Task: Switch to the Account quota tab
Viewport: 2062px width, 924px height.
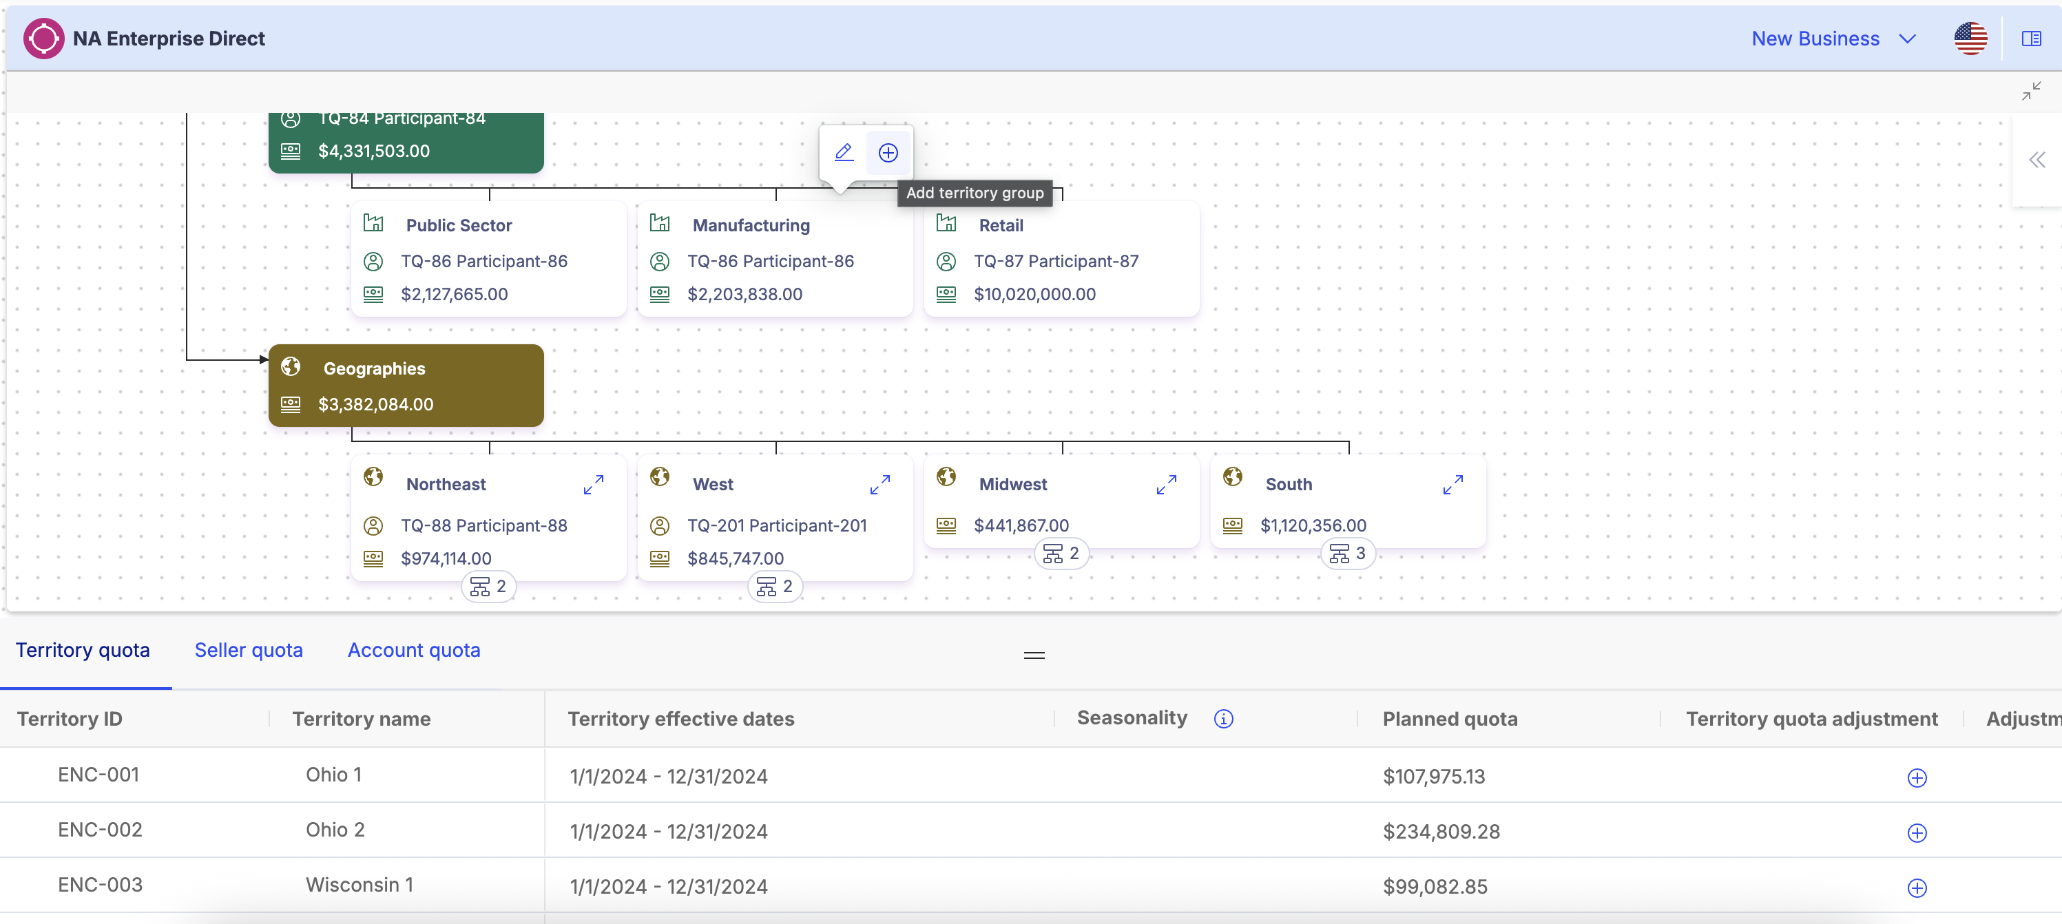Action: click(x=414, y=651)
